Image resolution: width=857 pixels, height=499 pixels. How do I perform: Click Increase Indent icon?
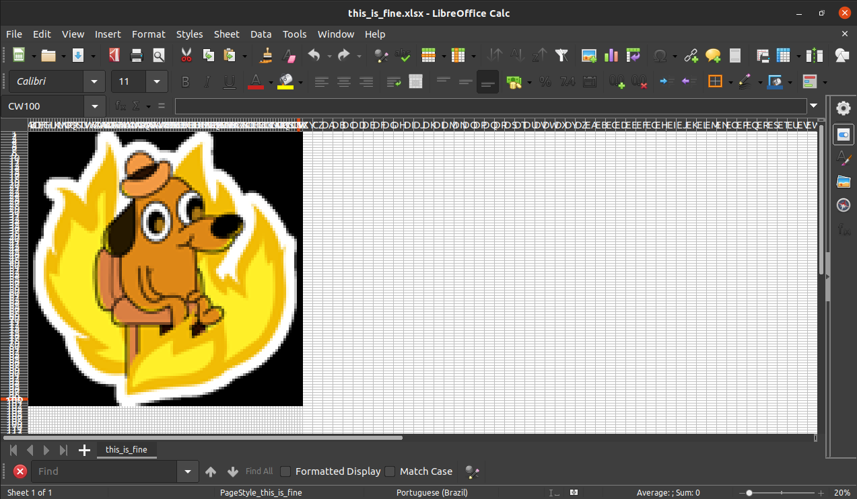[x=666, y=81]
